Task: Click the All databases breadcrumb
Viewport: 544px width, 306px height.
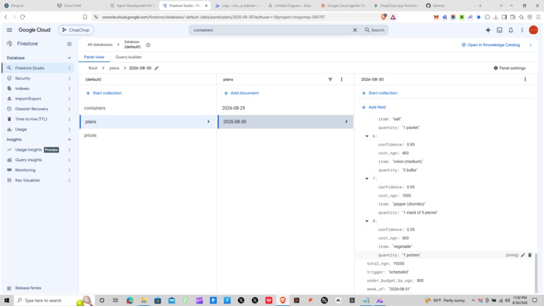Action: (x=100, y=45)
